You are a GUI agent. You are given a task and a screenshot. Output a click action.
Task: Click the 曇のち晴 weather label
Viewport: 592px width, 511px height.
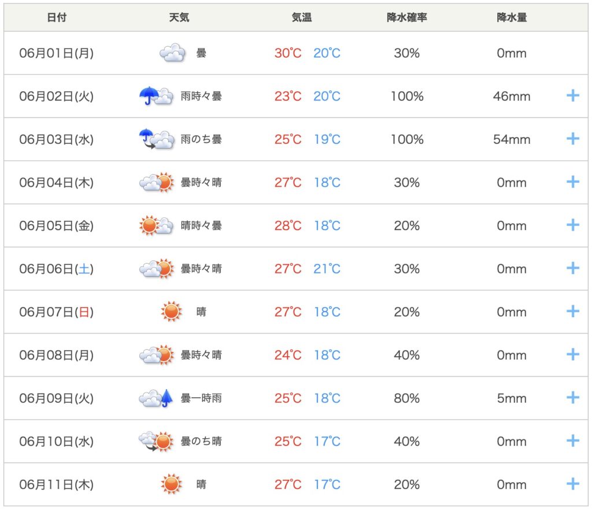[201, 441]
